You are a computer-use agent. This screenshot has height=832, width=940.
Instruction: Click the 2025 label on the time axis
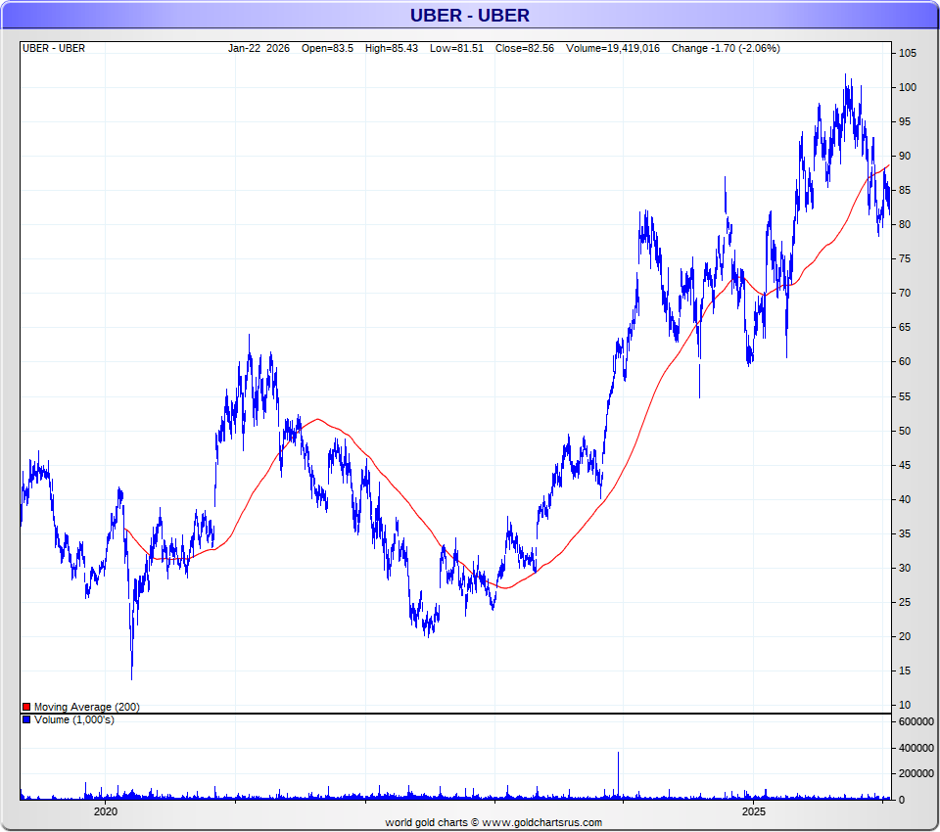click(753, 811)
